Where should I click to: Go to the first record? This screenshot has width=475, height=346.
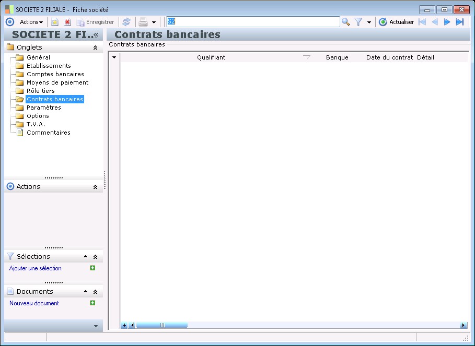coord(422,22)
